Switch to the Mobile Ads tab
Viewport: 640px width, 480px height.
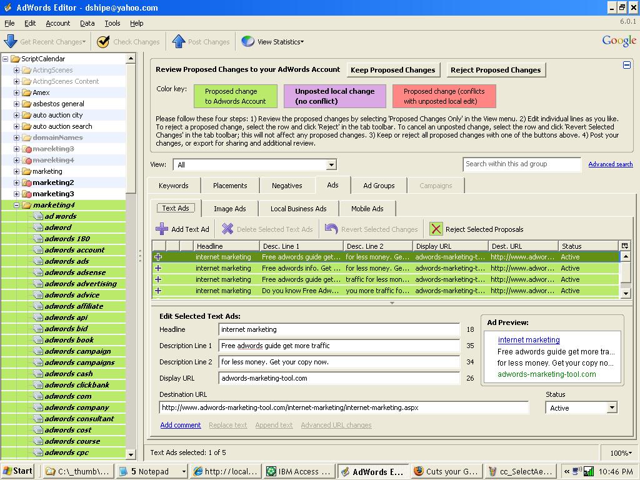[x=367, y=209]
